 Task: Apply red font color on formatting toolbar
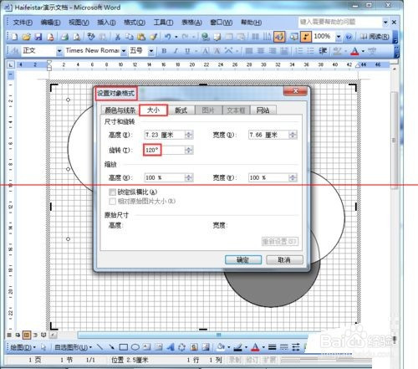[x=354, y=51]
